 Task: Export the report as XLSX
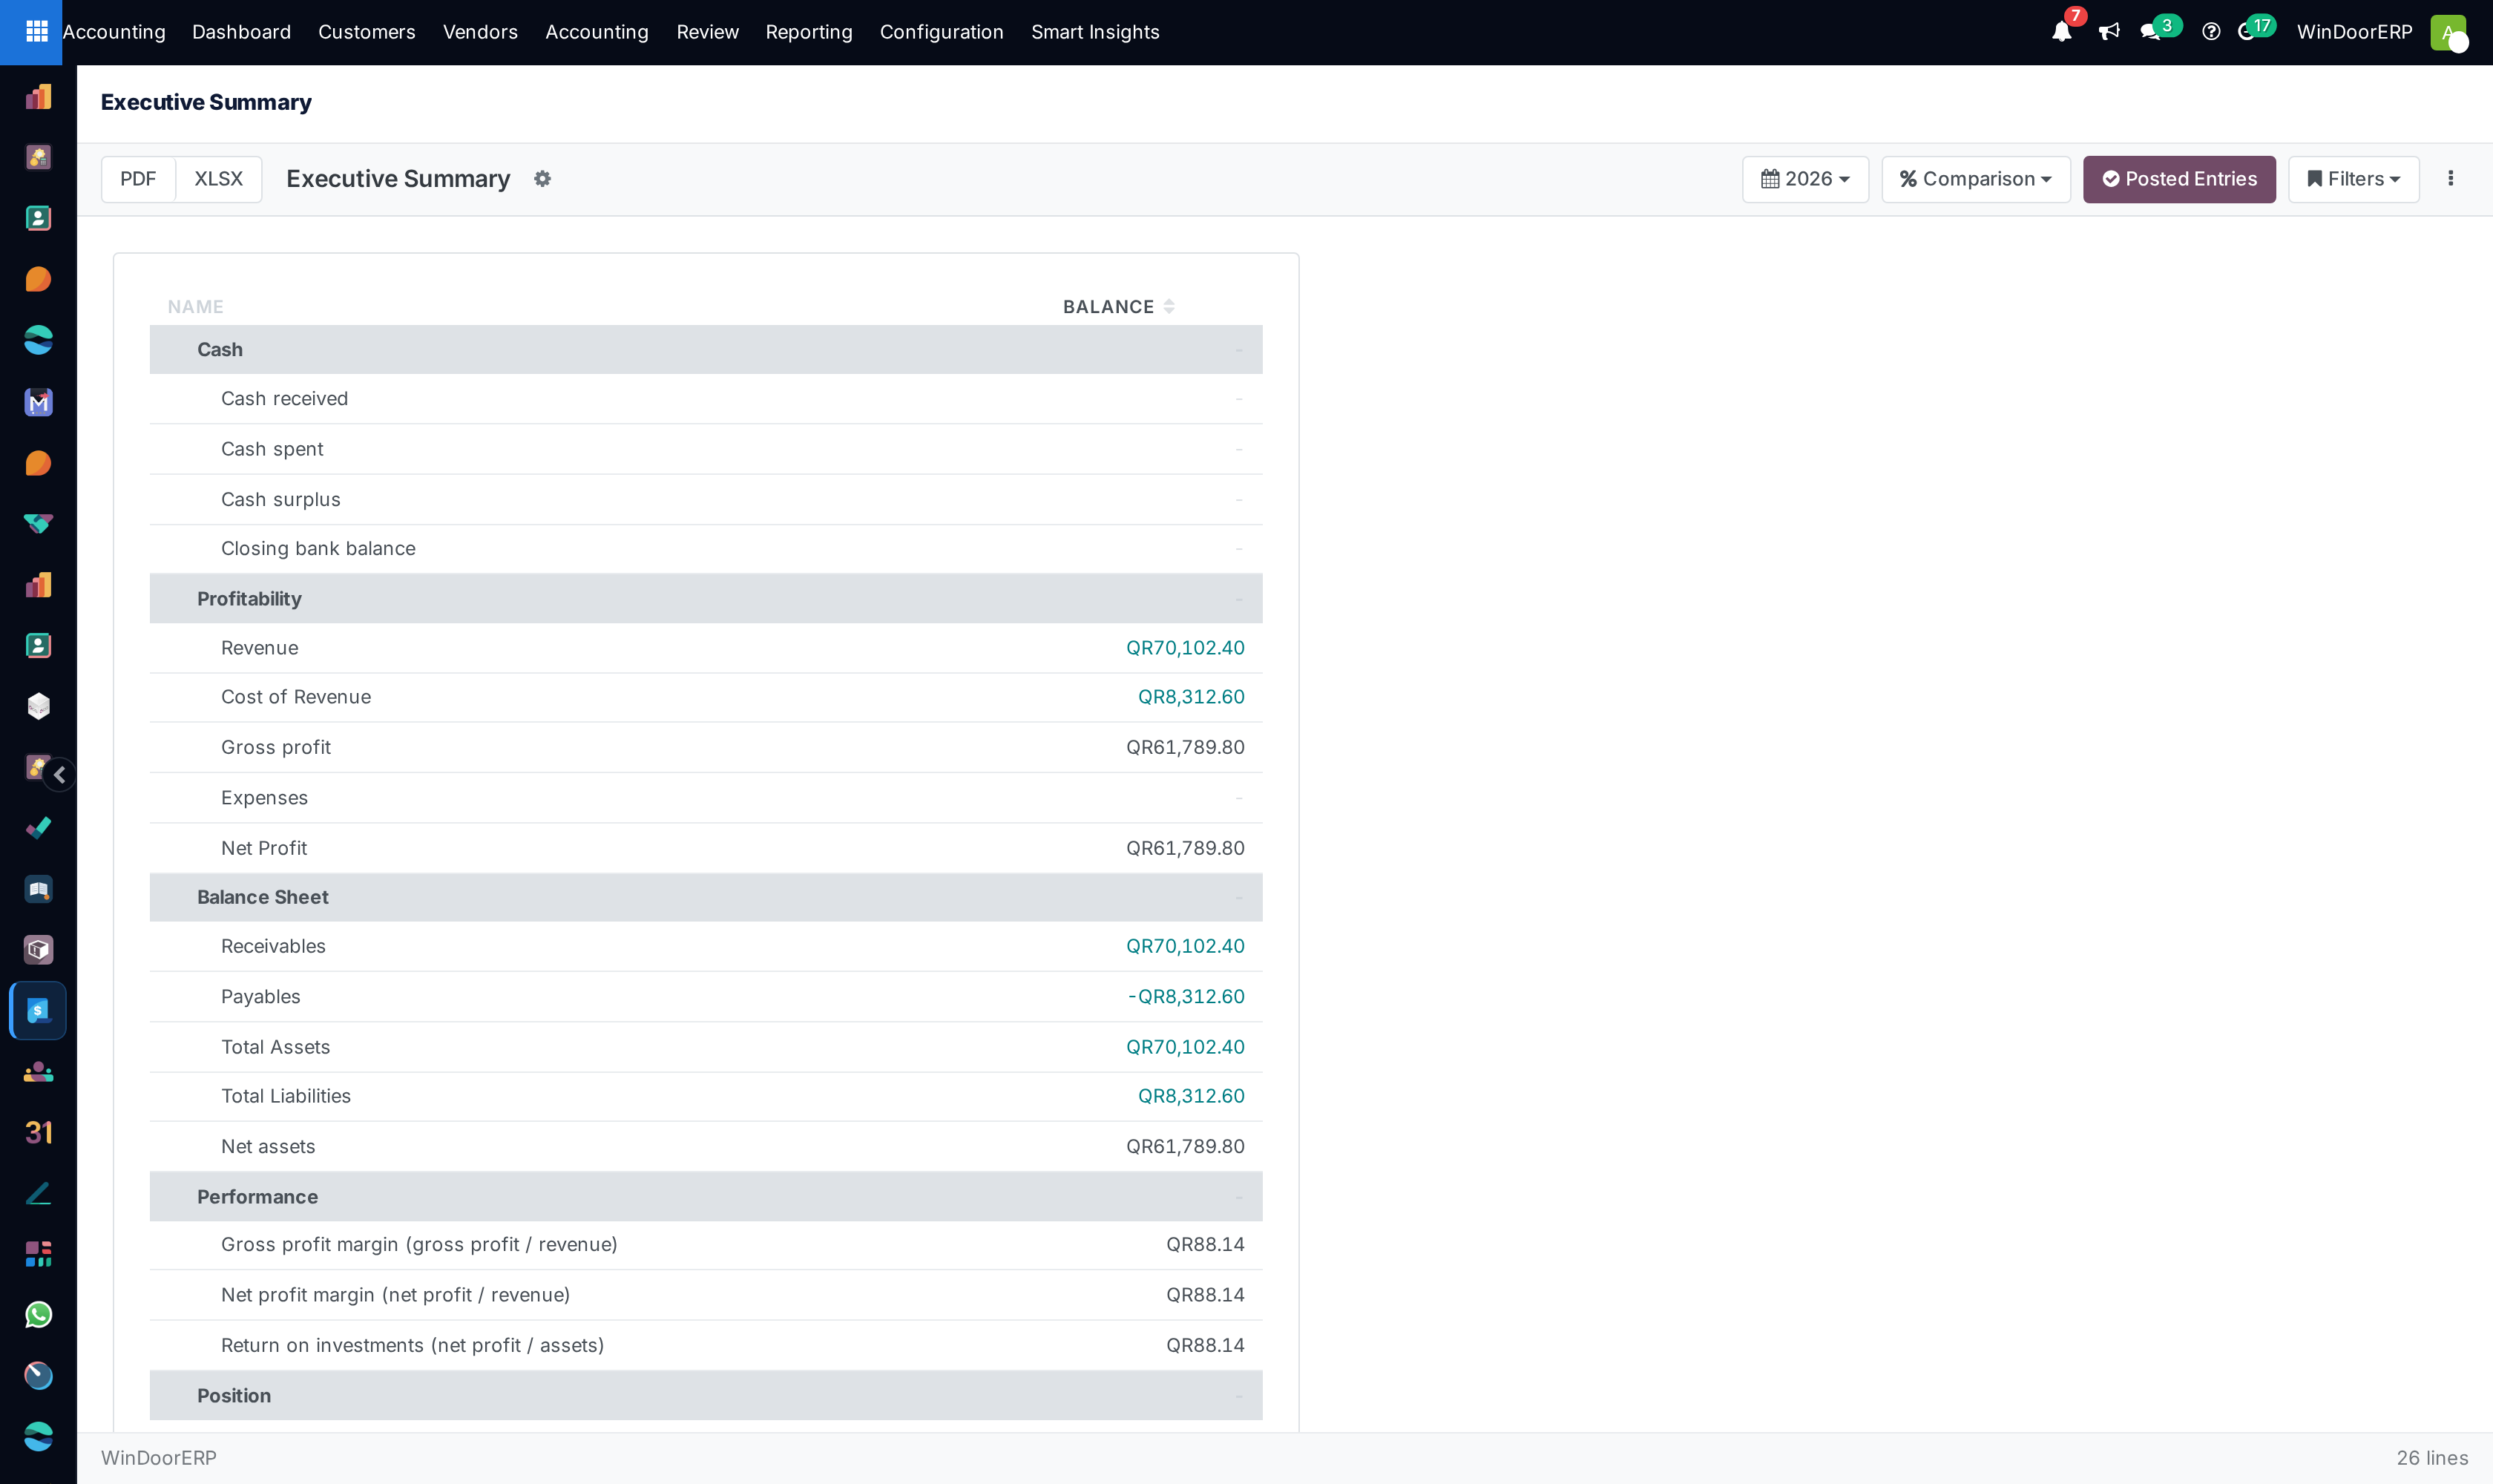coord(218,179)
